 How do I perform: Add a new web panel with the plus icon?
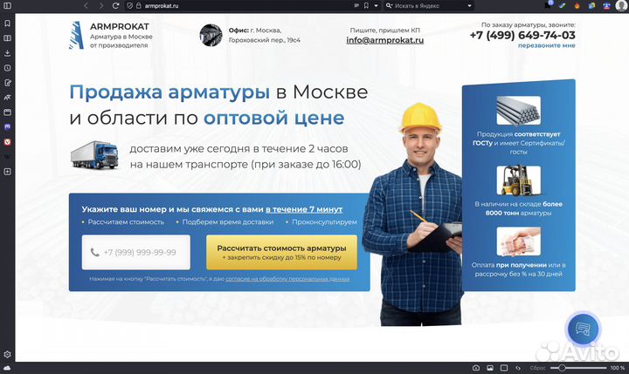[7, 172]
